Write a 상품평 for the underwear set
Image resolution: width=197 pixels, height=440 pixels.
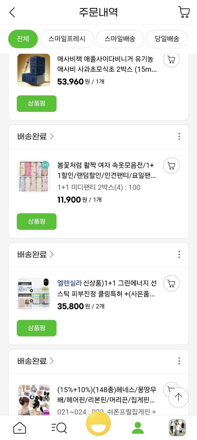(37, 222)
